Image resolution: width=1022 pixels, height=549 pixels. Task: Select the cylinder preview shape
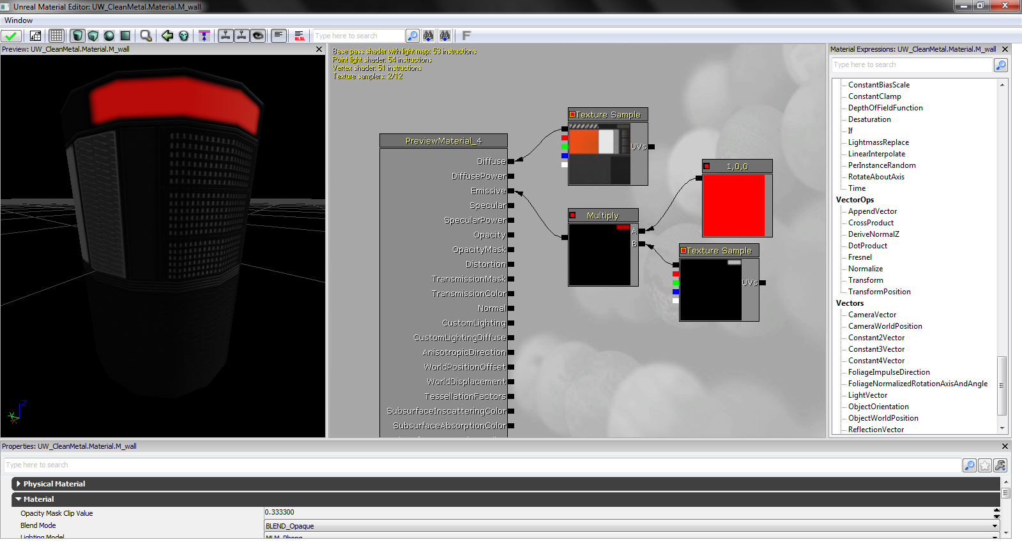click(77, 36)
